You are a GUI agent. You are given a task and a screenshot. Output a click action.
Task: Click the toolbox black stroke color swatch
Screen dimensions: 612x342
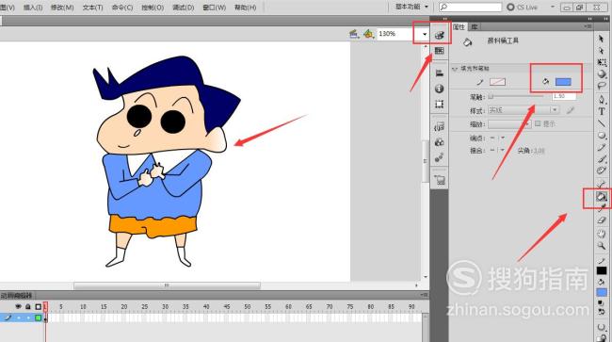(602, 270)
